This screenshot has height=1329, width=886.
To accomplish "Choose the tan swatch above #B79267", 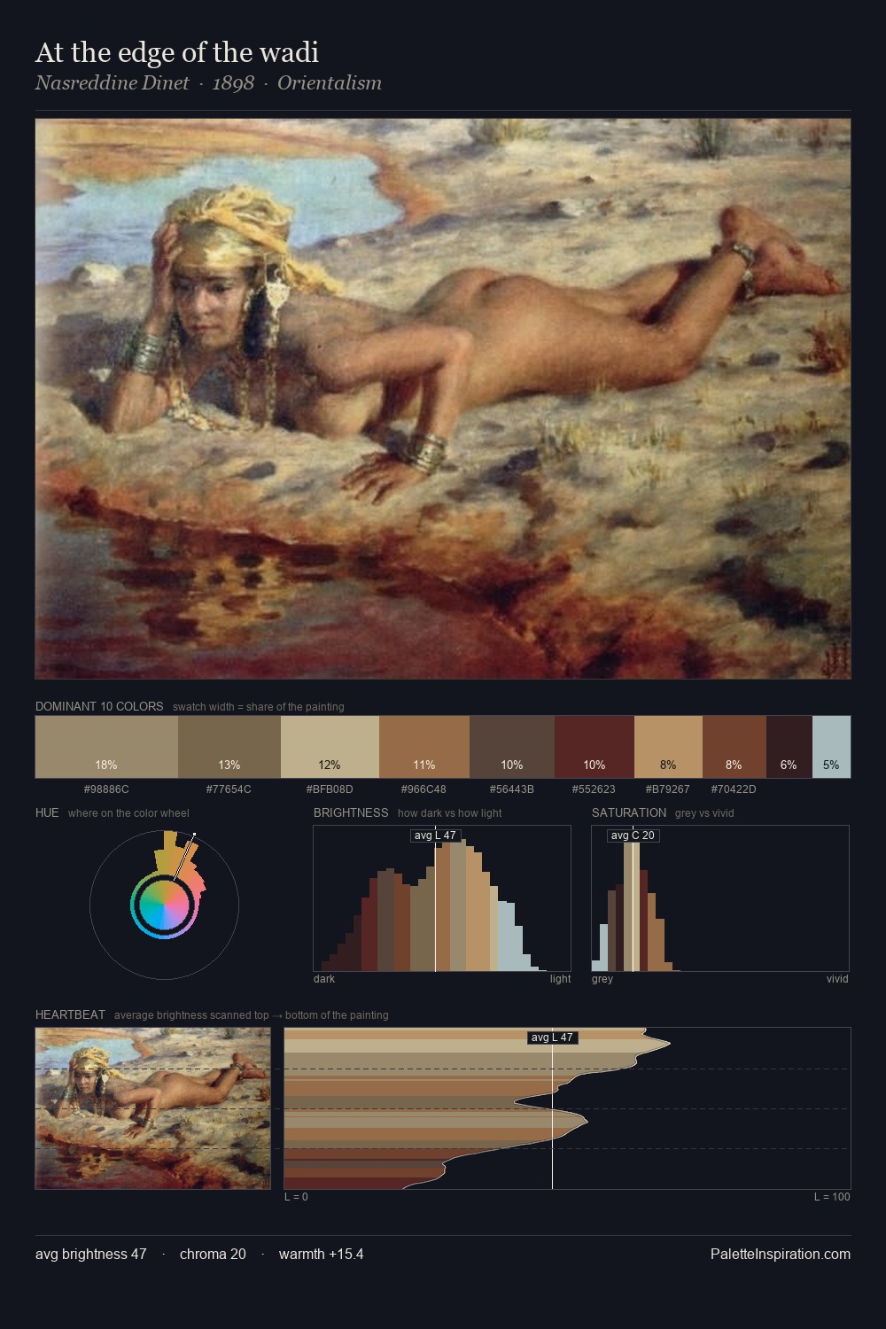I will 668,747.
